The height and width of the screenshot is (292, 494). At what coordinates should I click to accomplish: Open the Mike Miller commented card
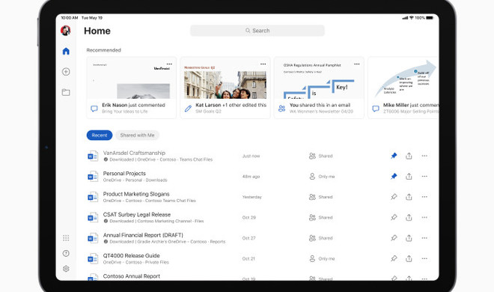coord(403,88)
